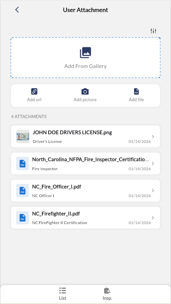The width and height of the screenshot is (171, 304).
Task: Click the gallery images icon
Action: pos(85,53)
